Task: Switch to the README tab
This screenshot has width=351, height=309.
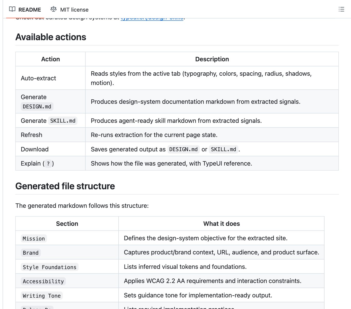Action: pyautogui.click(x=25, y=10)
